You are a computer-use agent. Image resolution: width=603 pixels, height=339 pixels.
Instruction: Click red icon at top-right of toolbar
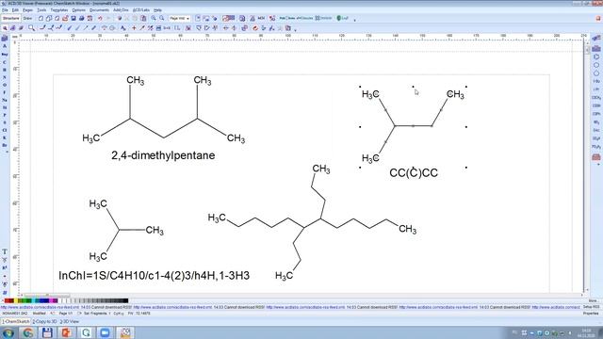click(598, 18)
